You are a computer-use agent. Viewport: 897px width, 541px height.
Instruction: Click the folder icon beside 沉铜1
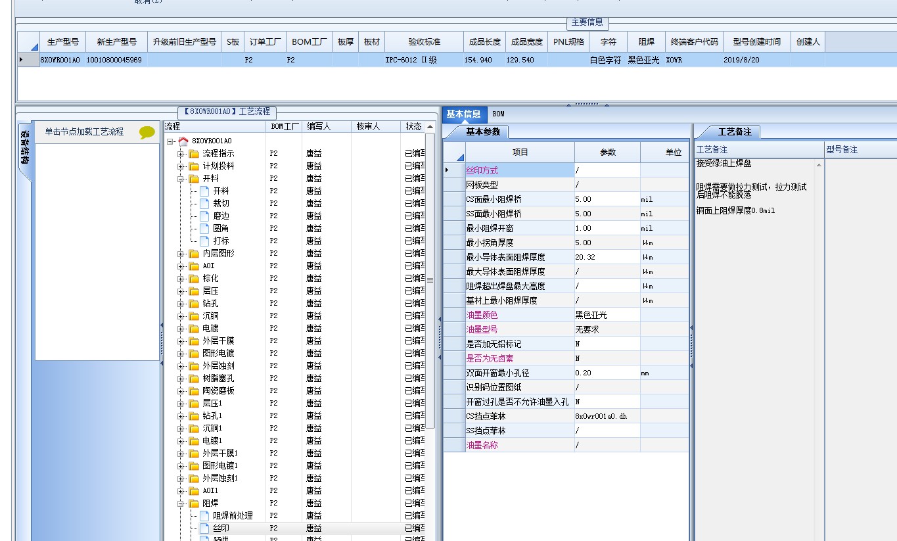coord(194,429)
